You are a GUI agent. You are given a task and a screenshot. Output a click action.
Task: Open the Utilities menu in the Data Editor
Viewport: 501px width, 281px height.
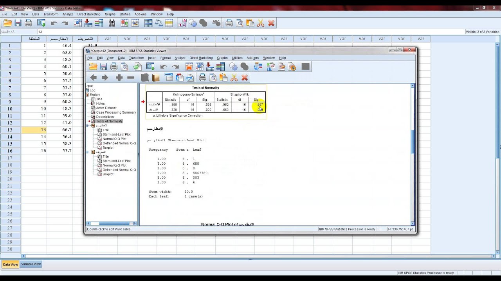click(125, 14)
